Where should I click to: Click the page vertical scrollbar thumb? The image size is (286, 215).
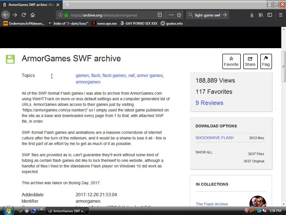click(283, 66)
